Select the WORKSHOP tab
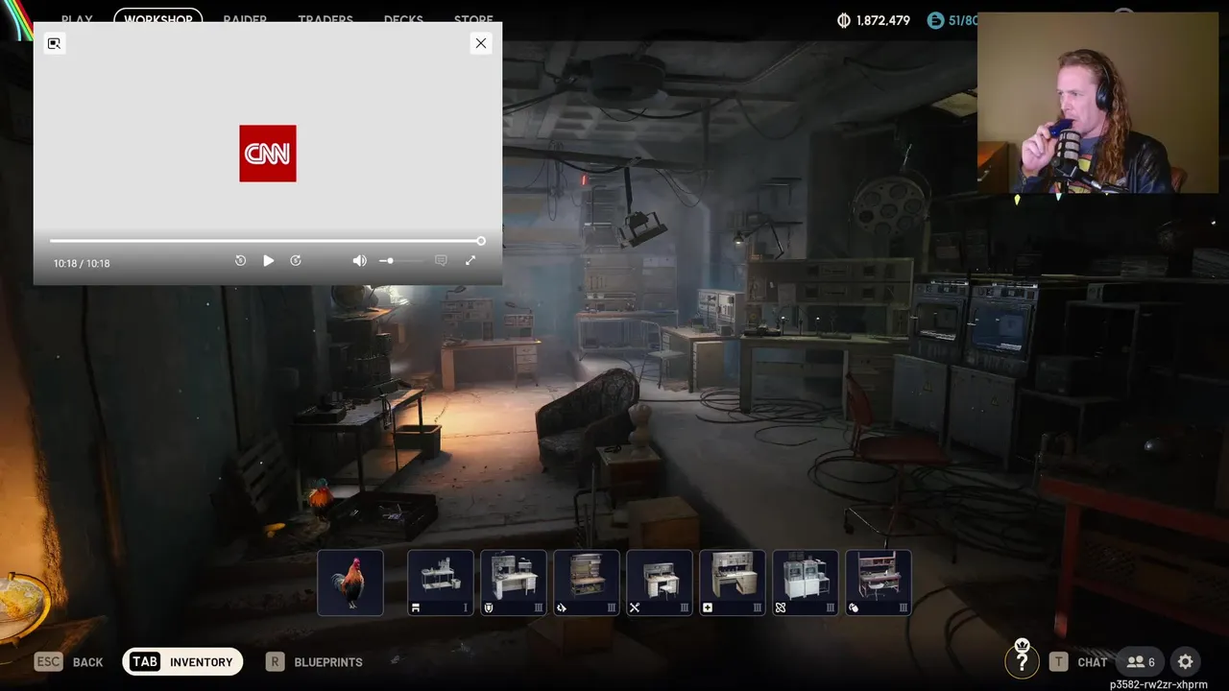1229x691 pixels. point(158,19)
